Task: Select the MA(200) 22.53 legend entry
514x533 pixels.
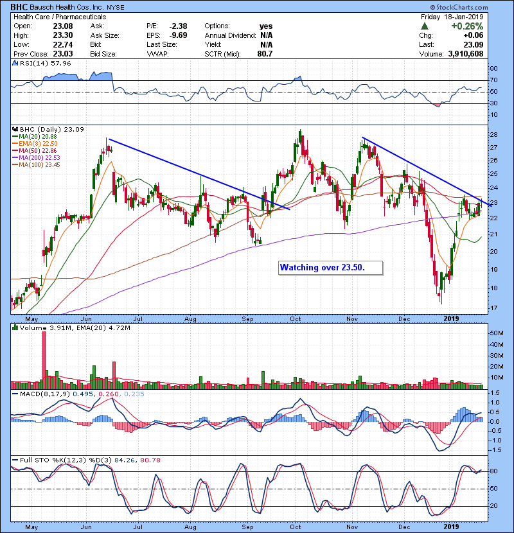Action: (36, 158)
